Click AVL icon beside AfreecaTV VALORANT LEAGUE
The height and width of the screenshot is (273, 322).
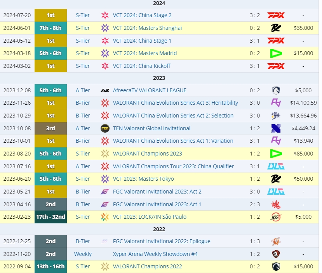[105, 90]
